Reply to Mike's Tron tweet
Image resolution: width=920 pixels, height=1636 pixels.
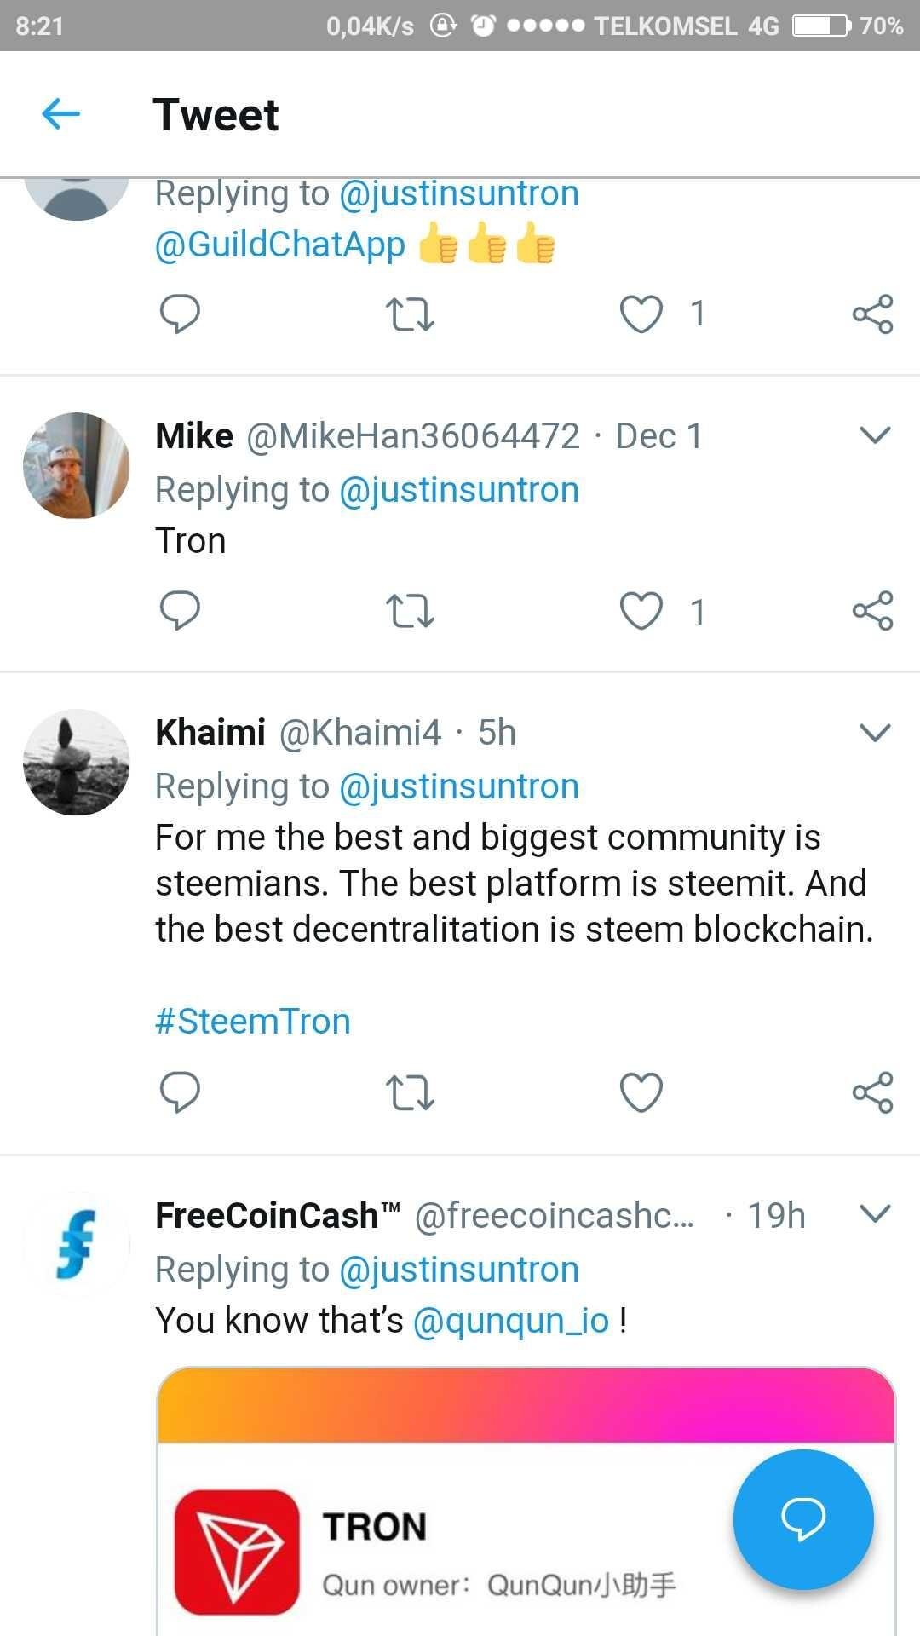coord(180,610)
